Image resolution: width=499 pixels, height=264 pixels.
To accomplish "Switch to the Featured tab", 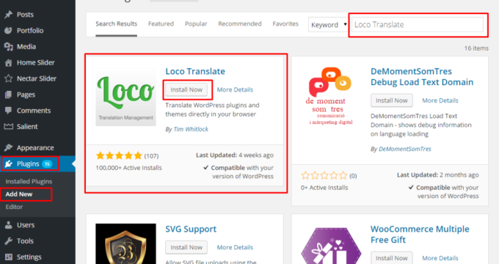I will tap(161, 24).
